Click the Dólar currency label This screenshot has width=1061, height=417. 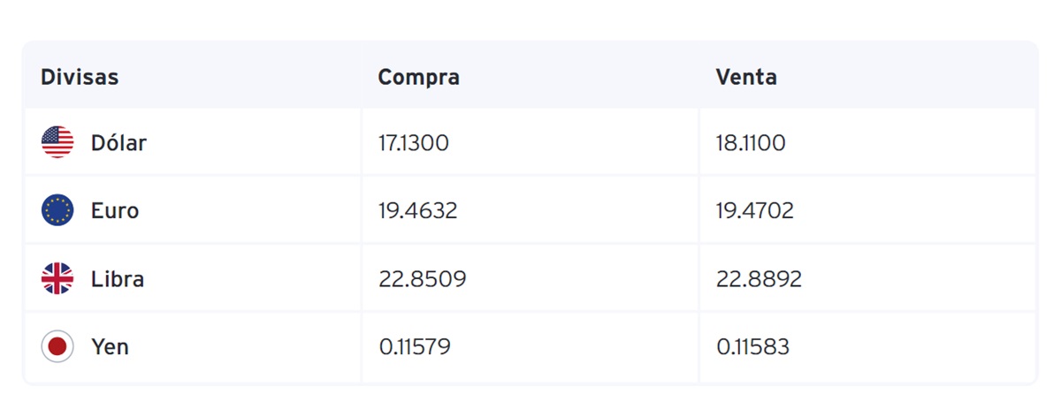click(118, 142)
